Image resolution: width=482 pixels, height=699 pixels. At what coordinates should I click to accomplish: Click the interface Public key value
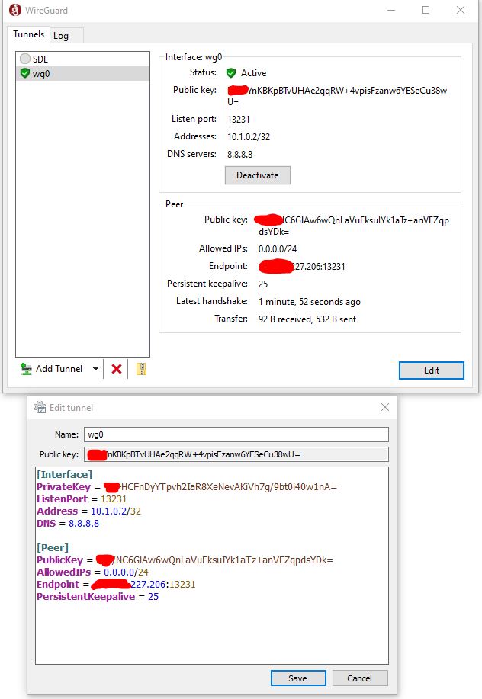[337, 96]
